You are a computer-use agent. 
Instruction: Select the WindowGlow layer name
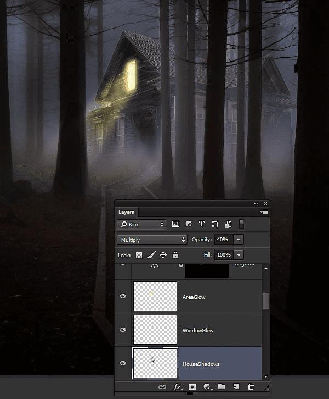click(x=198, y=331)
